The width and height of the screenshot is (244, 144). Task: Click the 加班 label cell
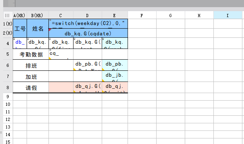click(31, 76)
